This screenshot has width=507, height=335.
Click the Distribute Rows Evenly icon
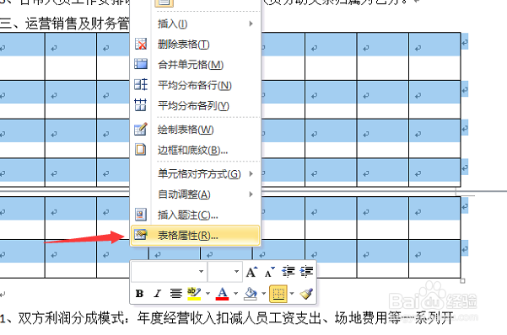click(141, 84)
